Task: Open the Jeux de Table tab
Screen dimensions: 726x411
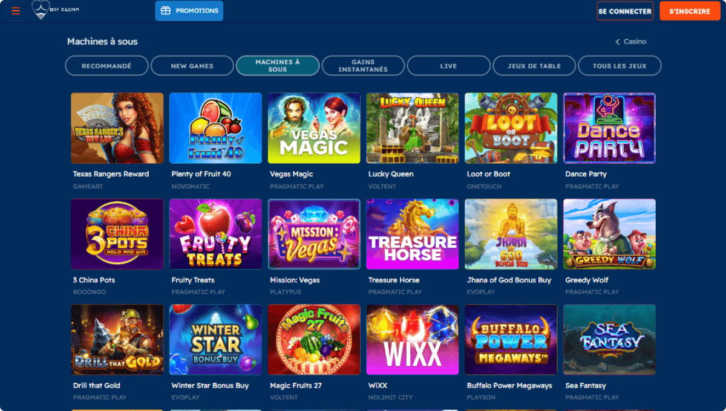Action: 534,66
